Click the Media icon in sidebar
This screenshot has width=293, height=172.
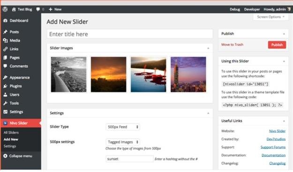5,40
